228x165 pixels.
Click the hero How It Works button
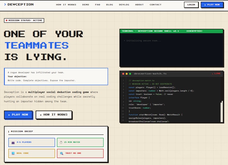click(54, 115)
